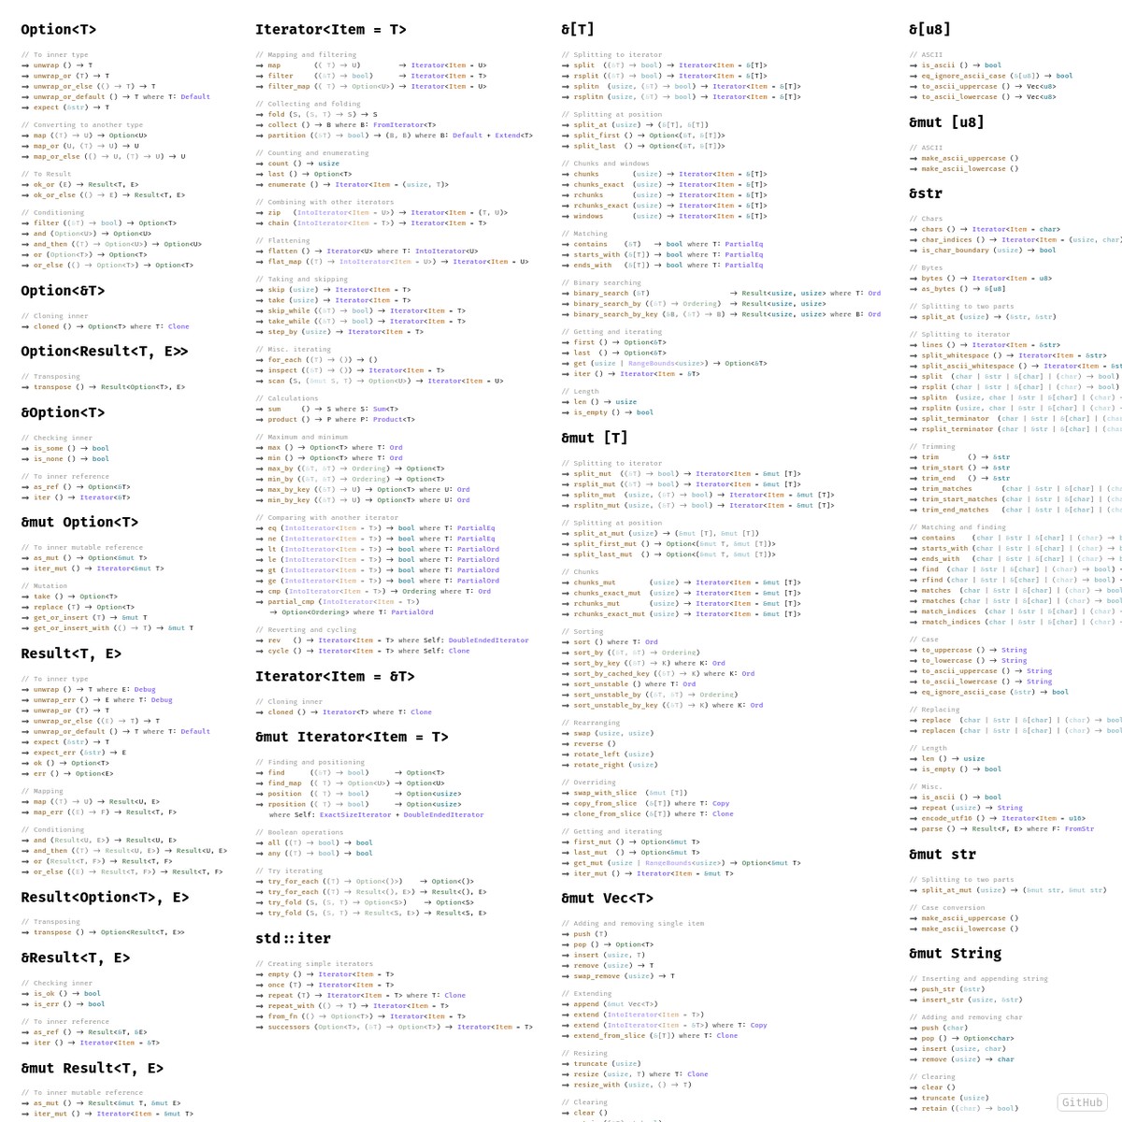Click the encode_utf16 method link
This screenshot has width=1122, height=1122.
[948, 818]
